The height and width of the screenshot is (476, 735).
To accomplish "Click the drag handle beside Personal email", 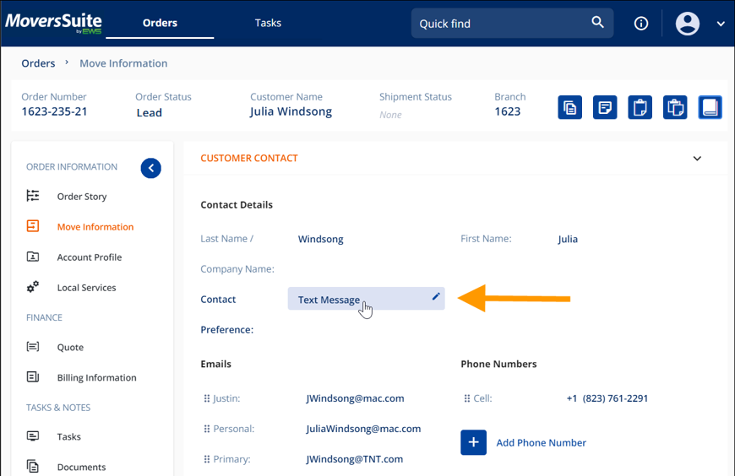I will click(x=207, y=429).
